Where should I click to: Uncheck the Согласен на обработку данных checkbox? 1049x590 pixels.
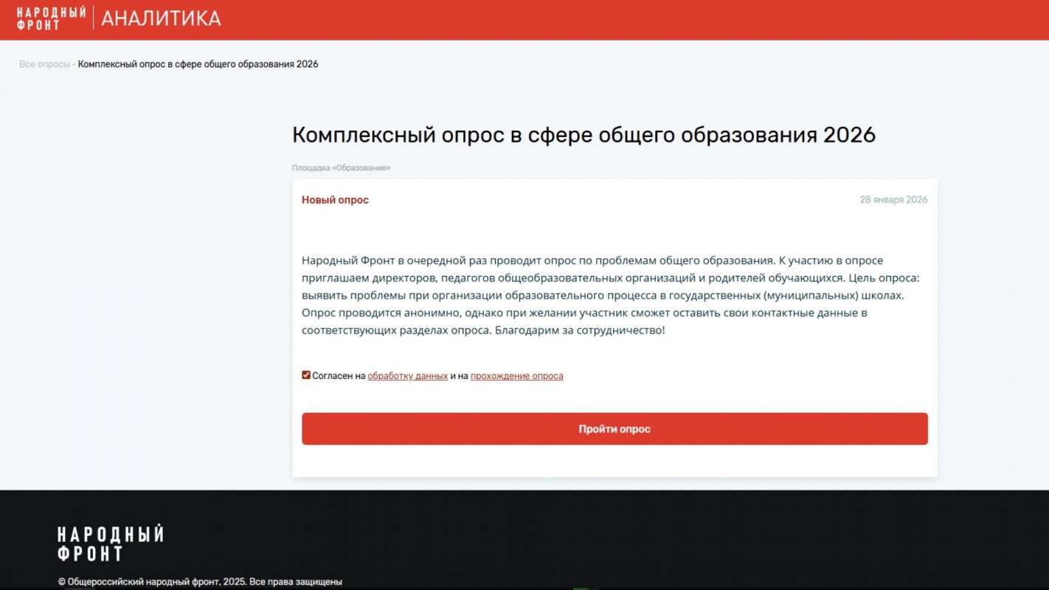tap(306, 374)
